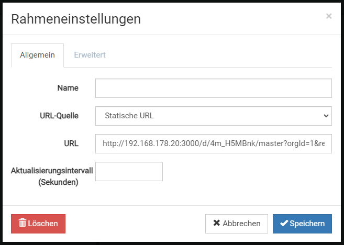This screenshot has height=245, width=344.
Task: Click the URL-Quelle label
Action: click(60, 116)
